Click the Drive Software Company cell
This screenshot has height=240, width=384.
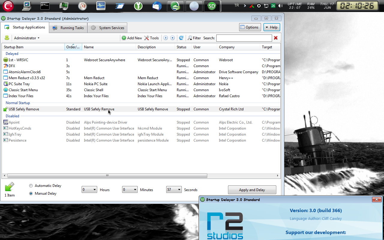tap(238, 72)
